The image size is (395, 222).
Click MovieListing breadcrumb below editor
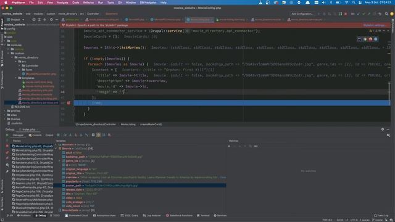click(128, 125)
